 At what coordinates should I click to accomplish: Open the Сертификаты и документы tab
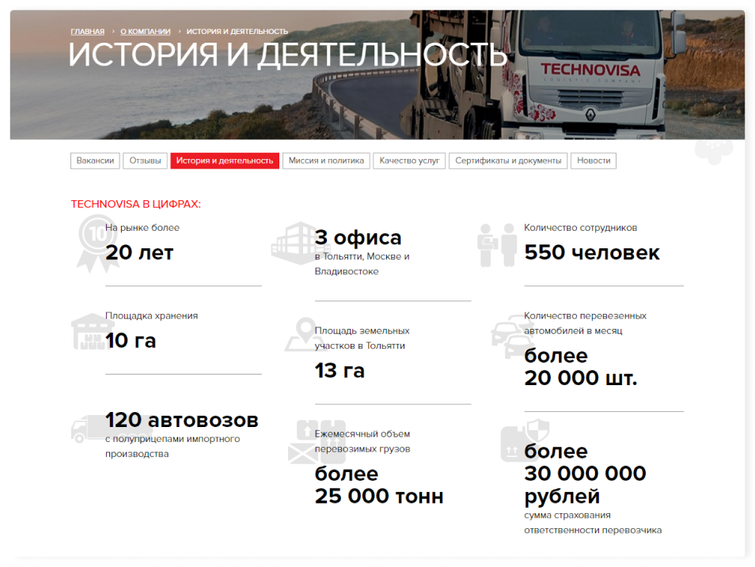tap(508, 161)
